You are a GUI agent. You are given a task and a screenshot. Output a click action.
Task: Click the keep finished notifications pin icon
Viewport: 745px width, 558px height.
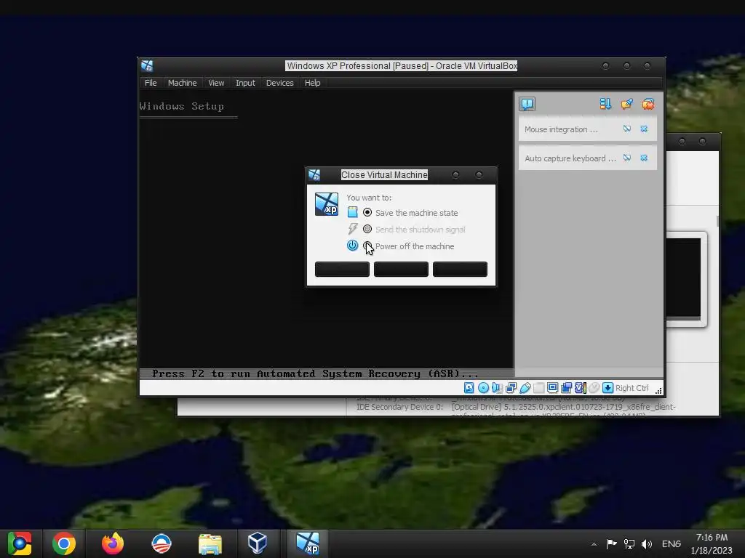626,104
